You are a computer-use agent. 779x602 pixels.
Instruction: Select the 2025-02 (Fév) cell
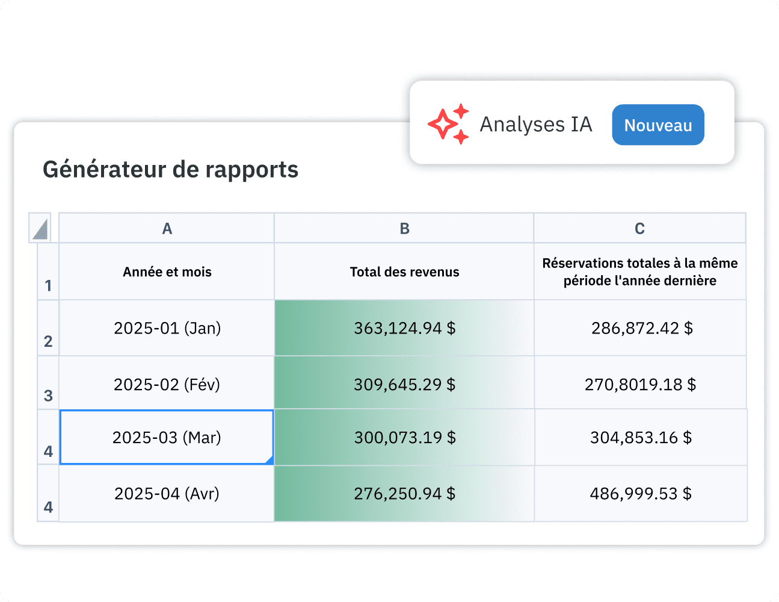(167, 384)
